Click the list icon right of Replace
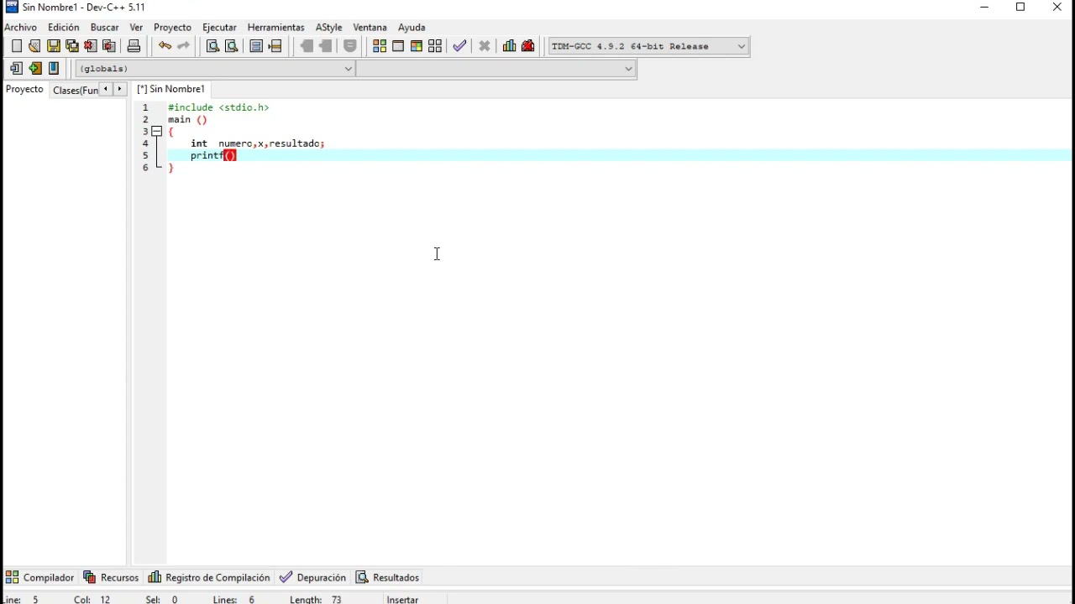The width and height of the screenshot is (1075, 604). click(x=256, y=46)
